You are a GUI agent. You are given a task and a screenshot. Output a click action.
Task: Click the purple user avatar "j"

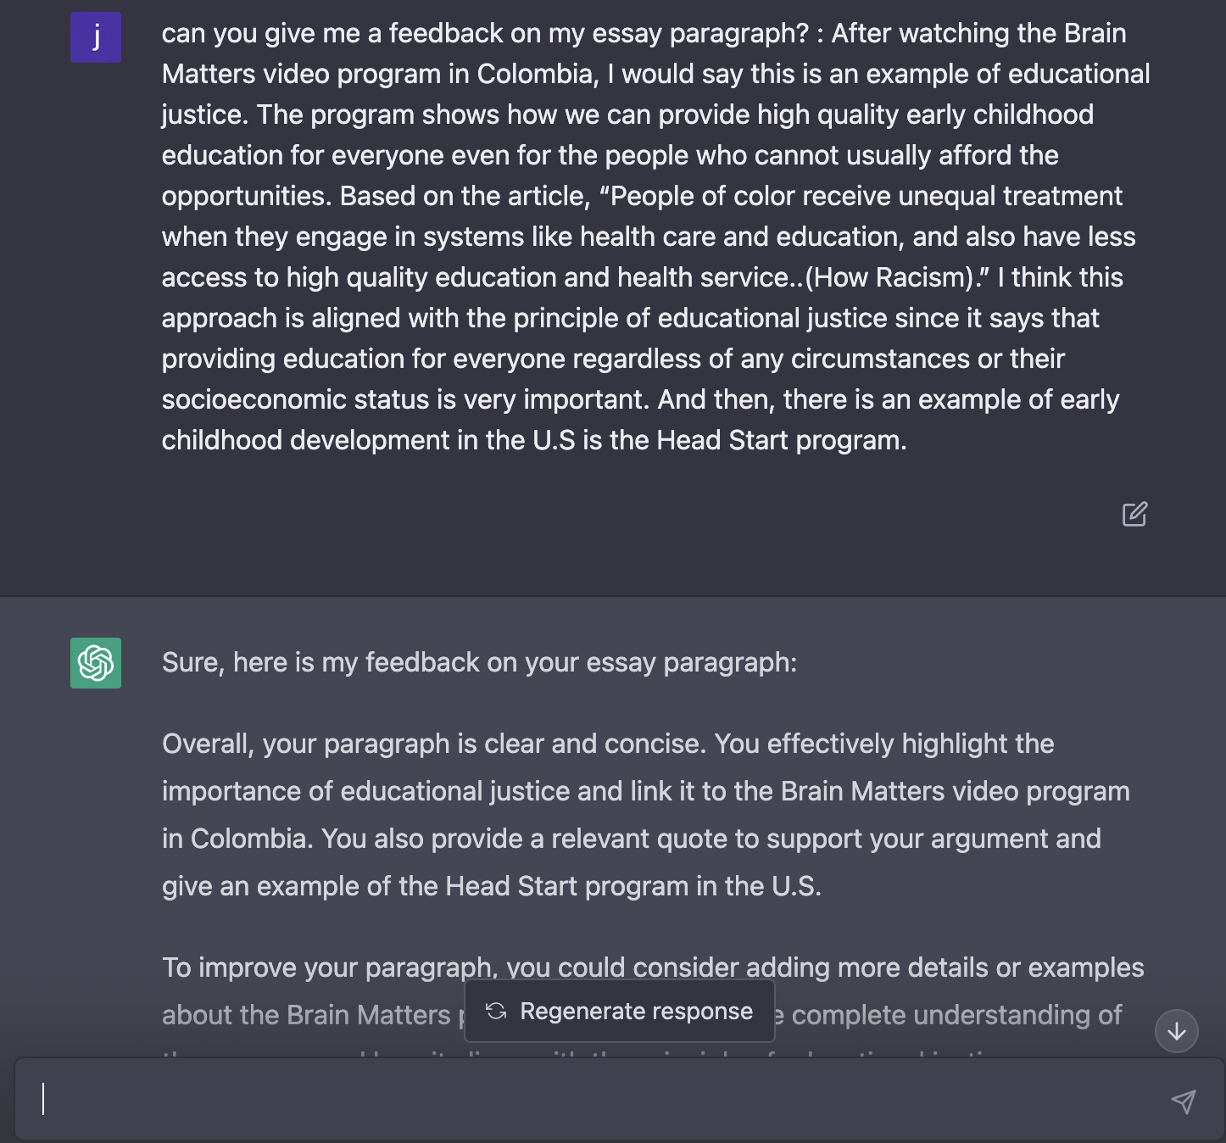click(x=96, y=37)
